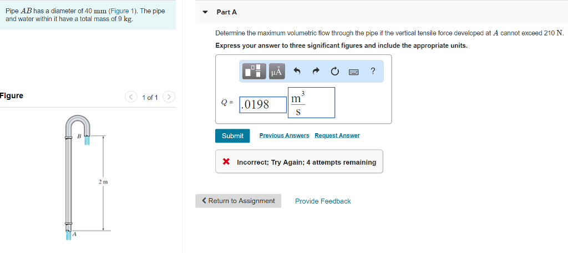The image size is (568, 253).
Task: Click the undo arrow in answer toolbar
Action: (297, 71)
